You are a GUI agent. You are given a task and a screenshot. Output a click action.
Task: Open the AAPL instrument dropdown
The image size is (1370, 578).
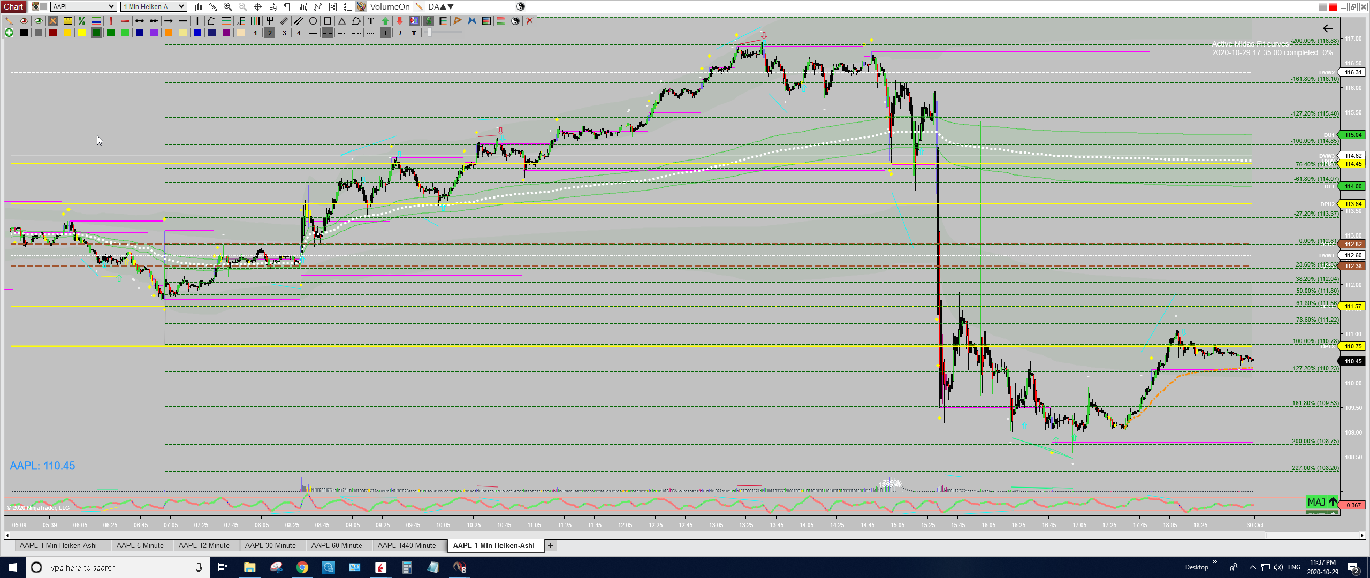pyautogui.click(x=83, y=6)
